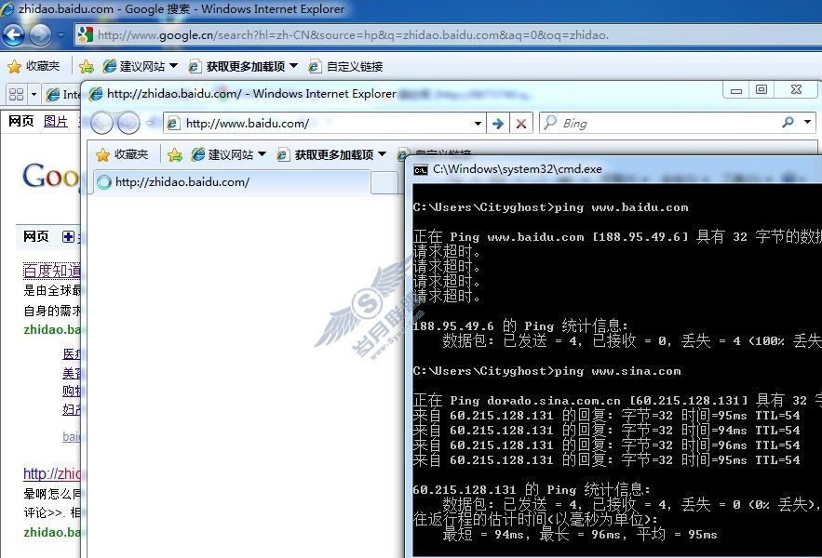Click the page icon beside 获取更多加载项 in front window
Viewport: 822px width, 558px height.
[283, 155]
